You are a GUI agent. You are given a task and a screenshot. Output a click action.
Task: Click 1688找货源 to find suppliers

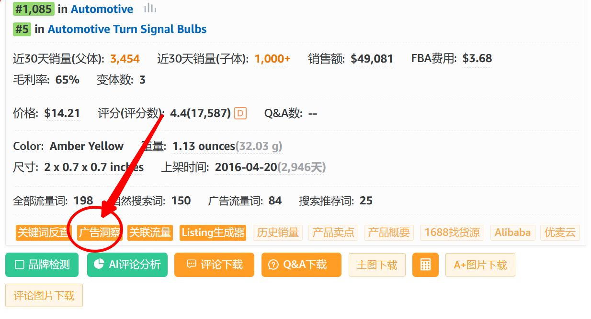pos(452,233)
